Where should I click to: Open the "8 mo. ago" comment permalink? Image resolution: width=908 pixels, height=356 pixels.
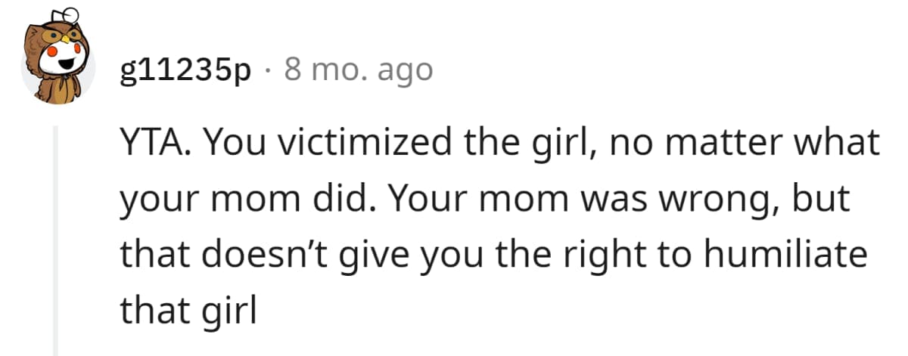tap(358, 71)
